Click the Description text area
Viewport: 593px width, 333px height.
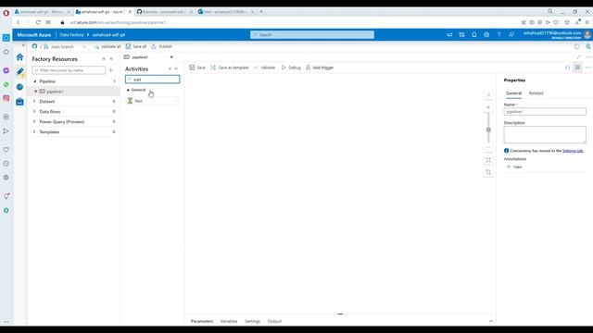point(545,134)
